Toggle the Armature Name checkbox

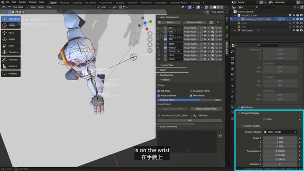tap(159, 95)
